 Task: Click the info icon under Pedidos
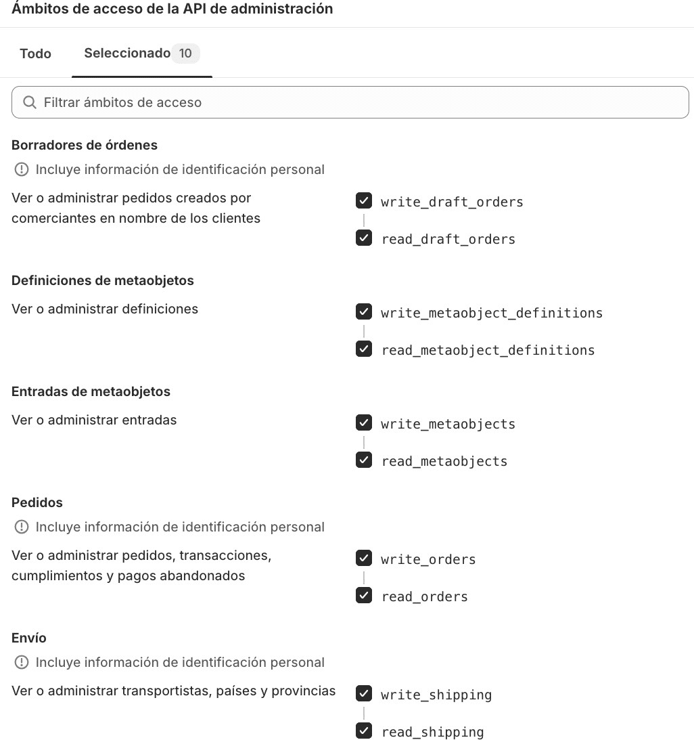click(21, 527)
